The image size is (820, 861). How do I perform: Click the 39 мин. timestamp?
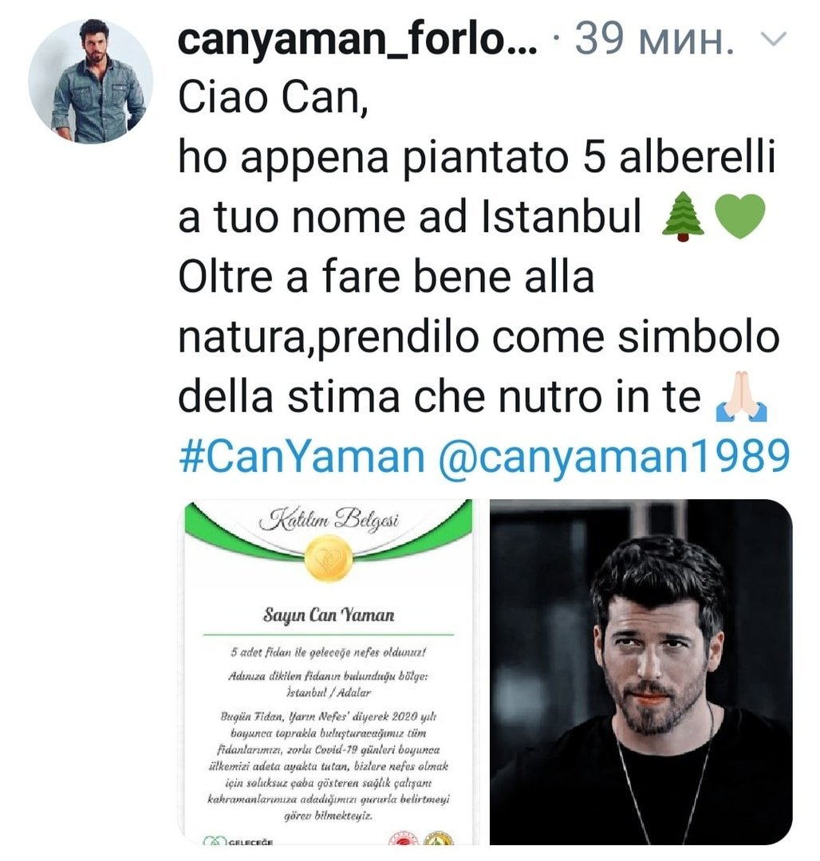click(x=655, y=39)
